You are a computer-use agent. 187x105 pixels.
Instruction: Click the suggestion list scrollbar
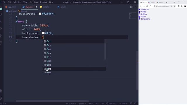point(105,49)
